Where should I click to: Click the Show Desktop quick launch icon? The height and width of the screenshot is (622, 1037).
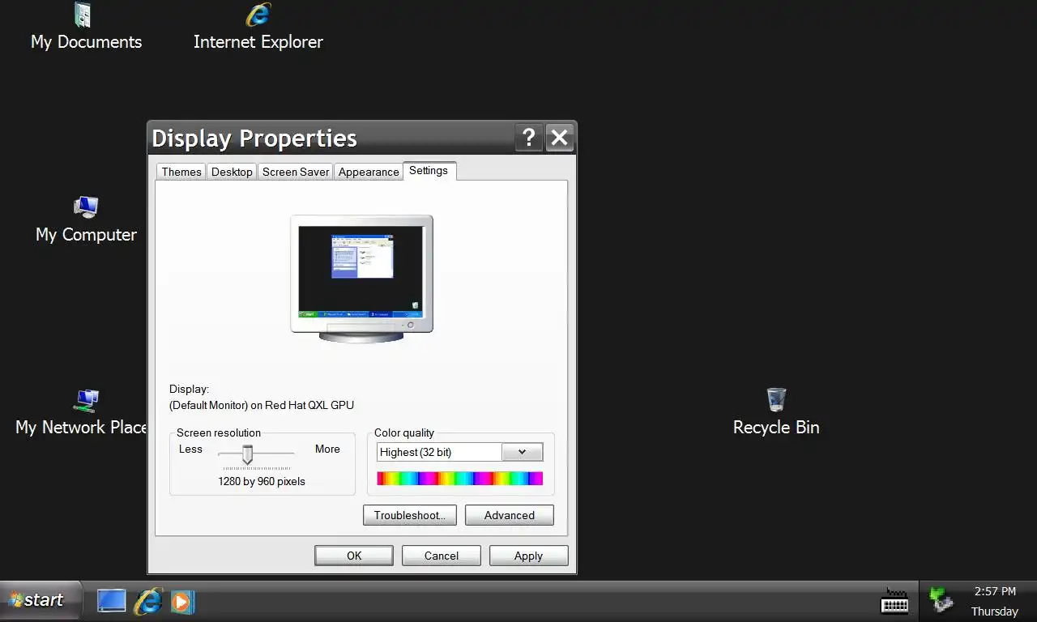click(112, 601)
